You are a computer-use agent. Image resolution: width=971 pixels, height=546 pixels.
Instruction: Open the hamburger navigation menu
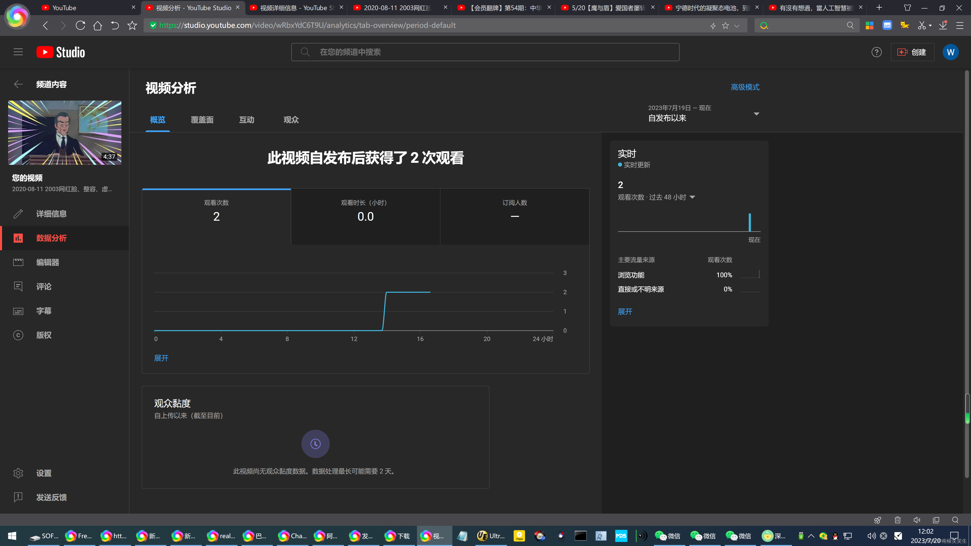18,52
